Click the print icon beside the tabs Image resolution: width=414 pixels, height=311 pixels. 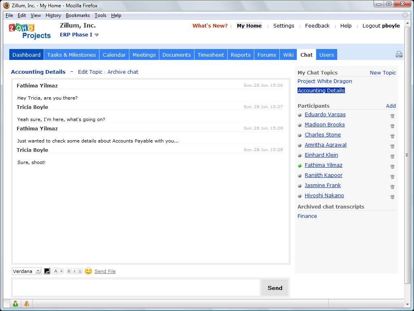[399, 55]
